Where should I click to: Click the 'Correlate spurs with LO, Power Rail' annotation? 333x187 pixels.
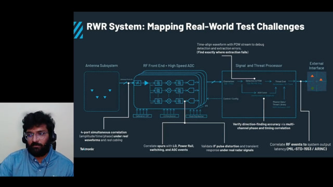(x=169, y=148)
